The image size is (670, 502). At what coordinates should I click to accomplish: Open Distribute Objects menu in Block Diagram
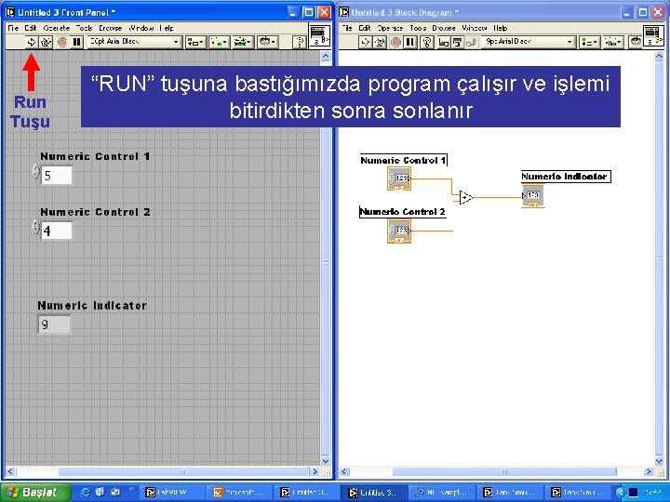pos(612,42)
